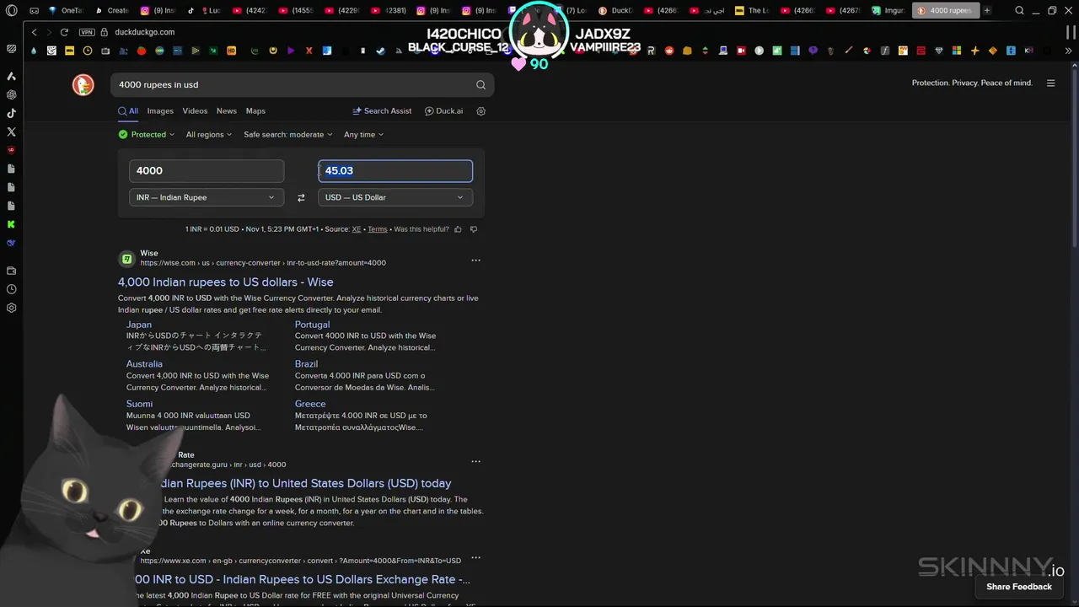
Task: Open the hamburger menu at top right
Action: pyautogui.click(x=1050, y=83)
